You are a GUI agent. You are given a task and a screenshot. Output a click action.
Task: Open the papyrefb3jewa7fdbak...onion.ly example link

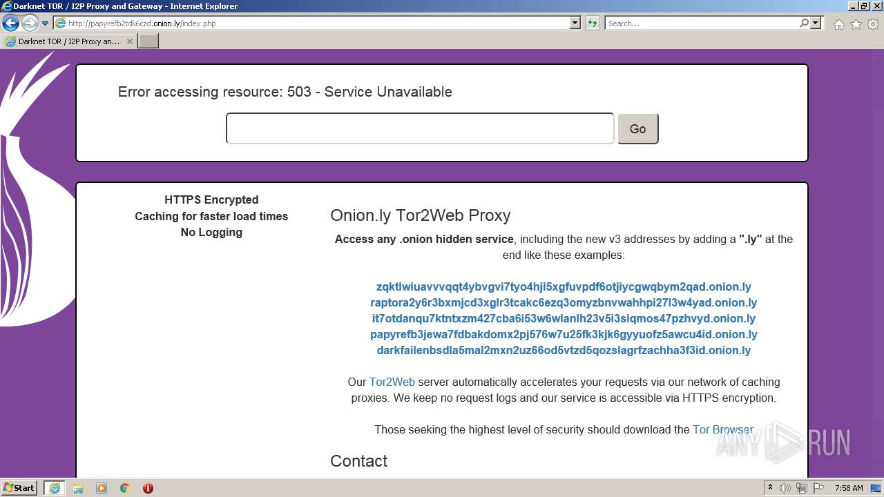tap(564, 334)
